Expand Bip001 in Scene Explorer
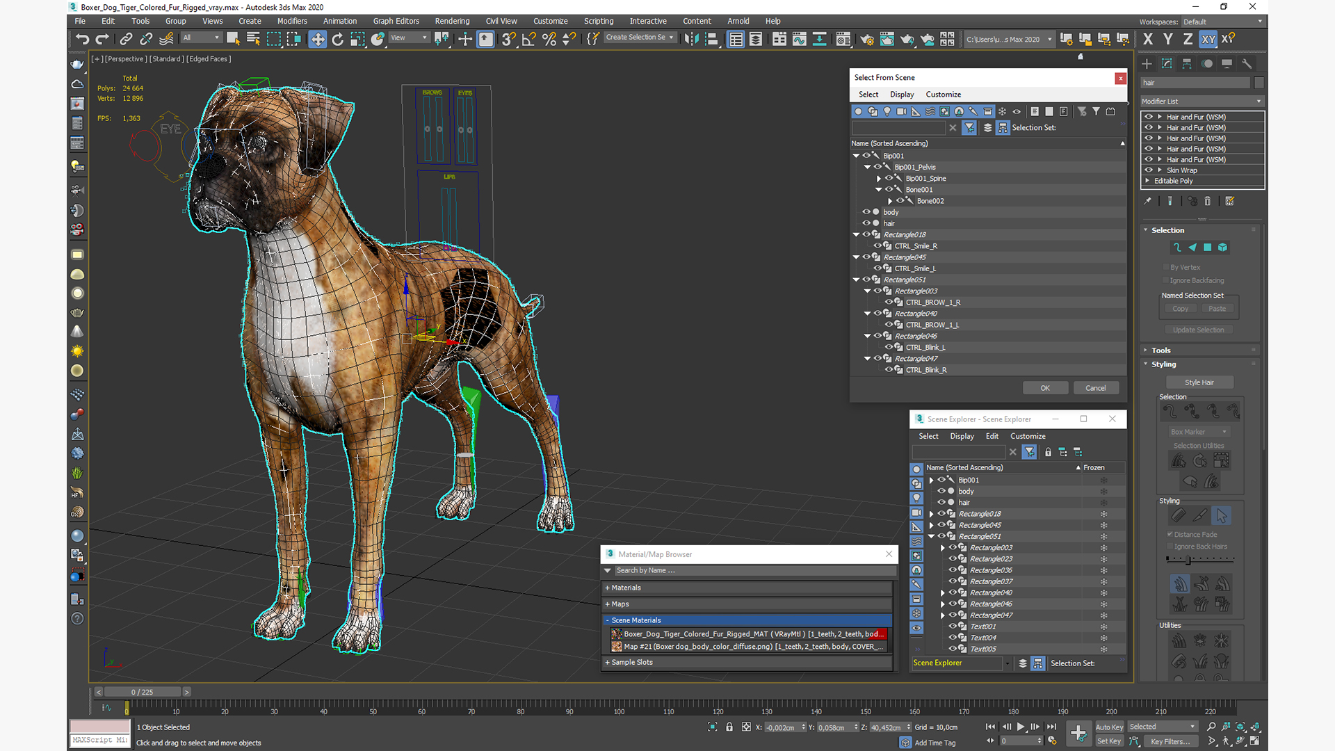Image resolution: width=1335 pixels, height=751 pixels. click(x=932, y=480)
